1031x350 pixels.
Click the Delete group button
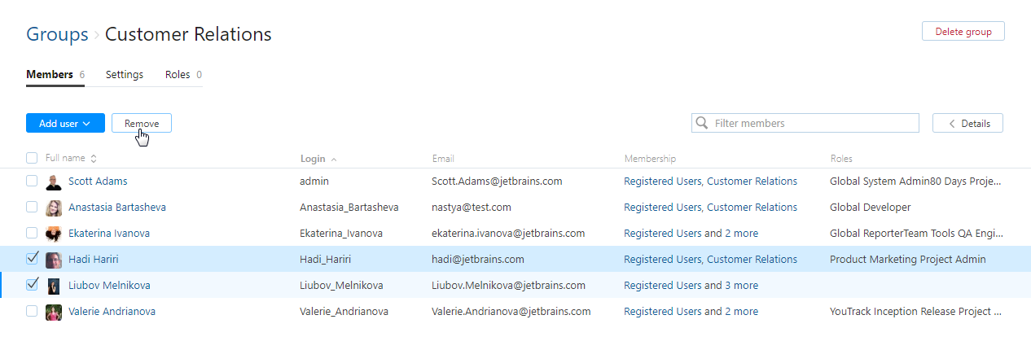963,32
